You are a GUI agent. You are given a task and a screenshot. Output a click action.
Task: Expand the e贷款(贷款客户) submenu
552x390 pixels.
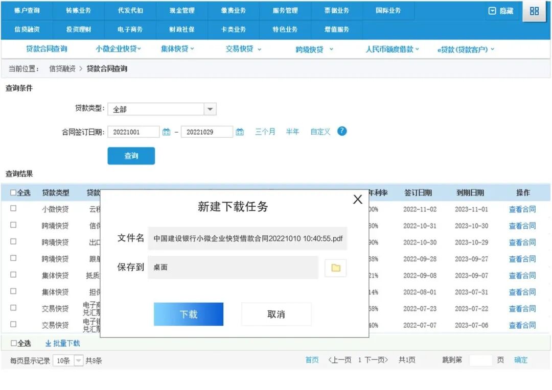pos(466,50)
